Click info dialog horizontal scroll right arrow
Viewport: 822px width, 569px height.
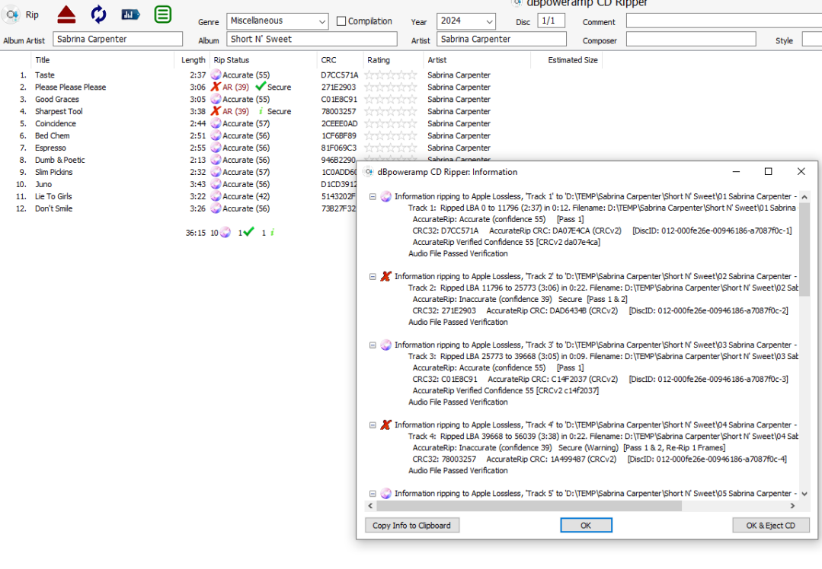pos(792,506)
